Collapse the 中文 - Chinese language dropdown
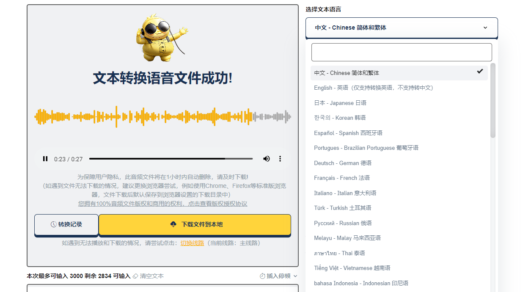The image size is (523, 292). [x=401, y=28]
